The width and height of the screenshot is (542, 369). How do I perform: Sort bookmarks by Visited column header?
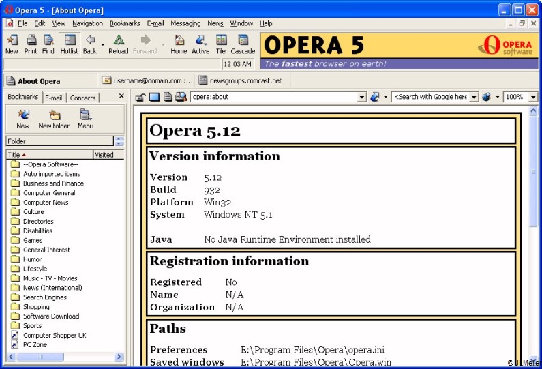pos(108,155)
